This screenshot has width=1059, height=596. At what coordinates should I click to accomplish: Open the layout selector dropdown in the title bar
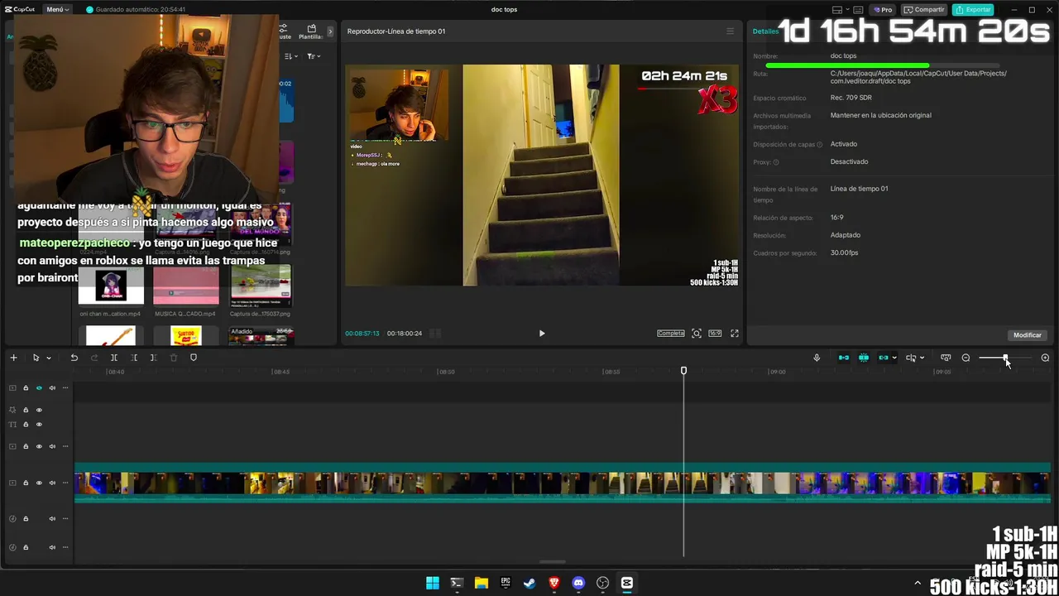[x=841, y=9]
